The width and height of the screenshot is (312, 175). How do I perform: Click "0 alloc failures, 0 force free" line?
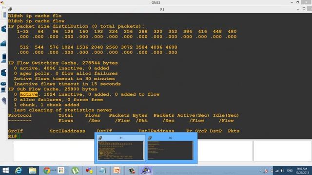tap(58, 100)
